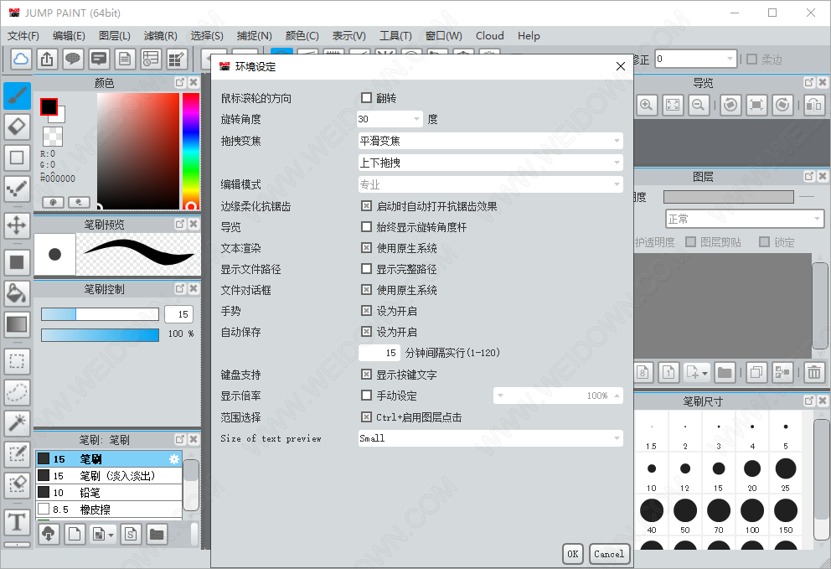Select the Gradient tool
Viewport: 831px width, 569px height.
click(x=17, y=323)
